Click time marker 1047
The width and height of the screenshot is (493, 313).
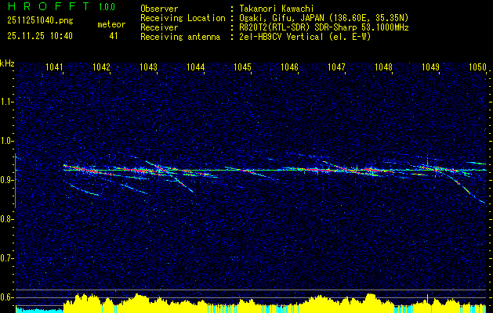[337, 67]
